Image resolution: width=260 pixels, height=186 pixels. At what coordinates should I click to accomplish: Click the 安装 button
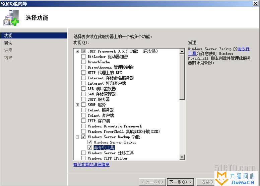206,182
